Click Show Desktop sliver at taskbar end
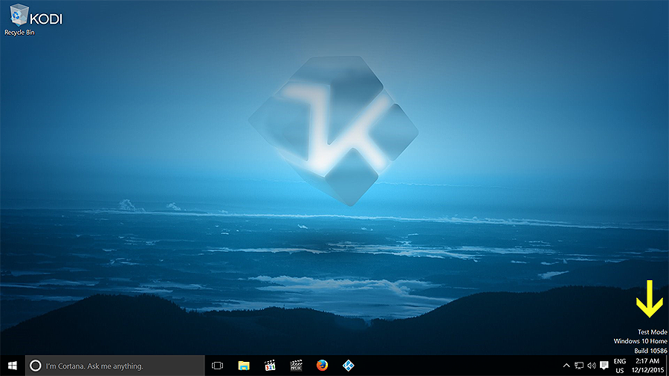The width and height of the screenshot is (669, 376). click(x=668, y=366)
